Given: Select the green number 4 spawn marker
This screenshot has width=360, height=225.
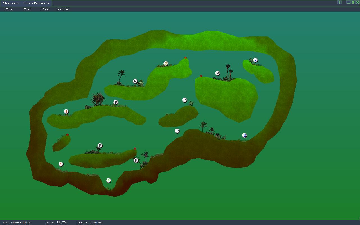Looking at the screenshot, I should coord(109,181).
